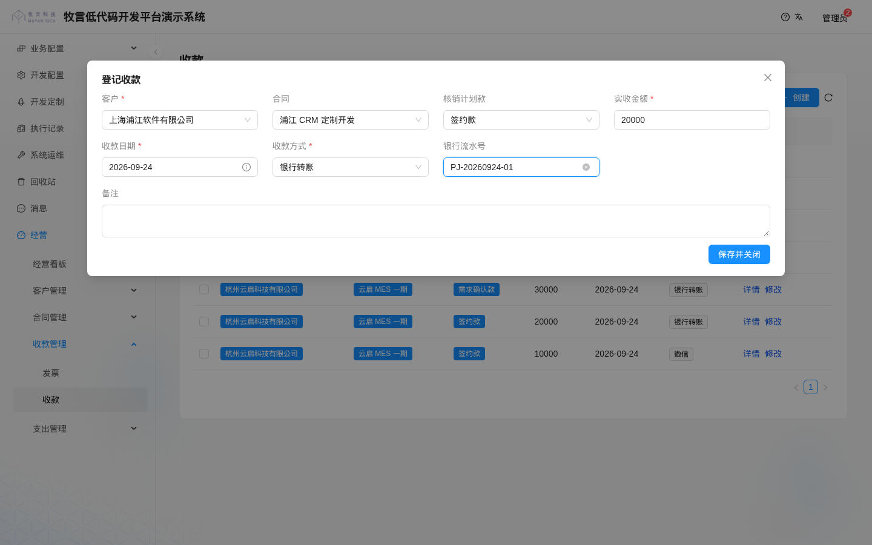Image resolution: width=872 pixels, height=545 pixels.
Task: Close the 登记收款 dialog
Action: pyautogui.click(x=768, y=78)
